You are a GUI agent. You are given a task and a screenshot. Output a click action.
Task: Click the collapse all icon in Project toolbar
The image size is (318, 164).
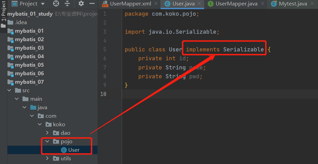67,4
